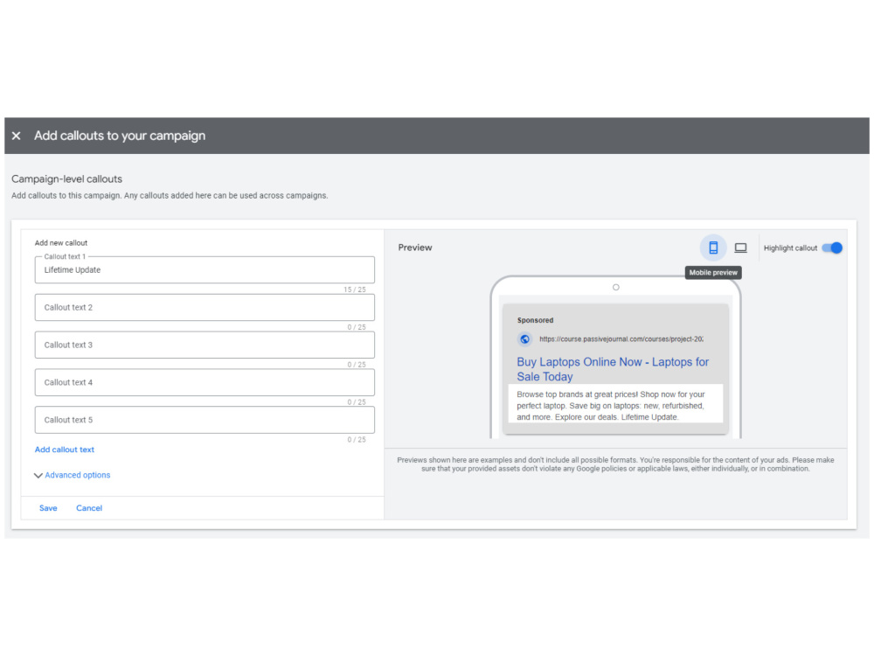Save the callouts
The width and height of the screenshot is (874, 656).
[x=48, y=508]
